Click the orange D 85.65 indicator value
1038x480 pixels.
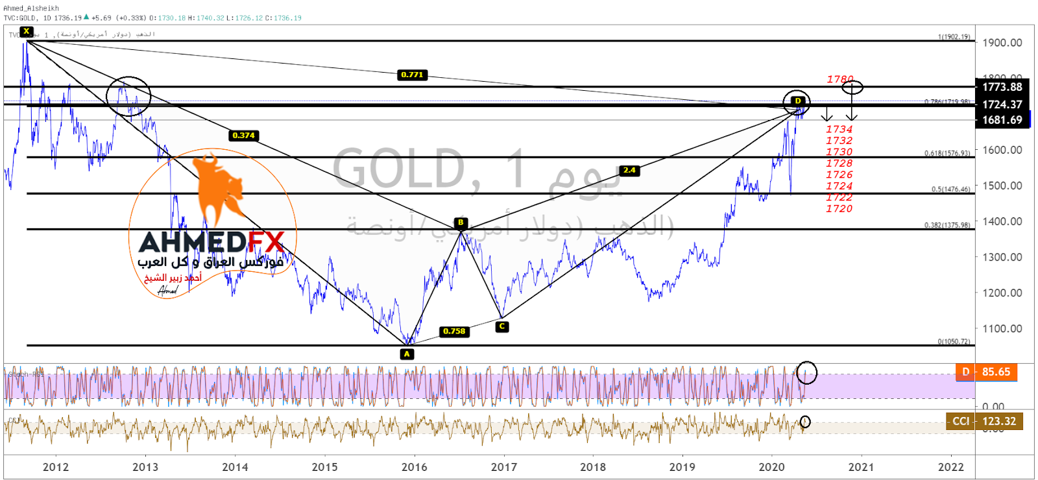(987, 372)
